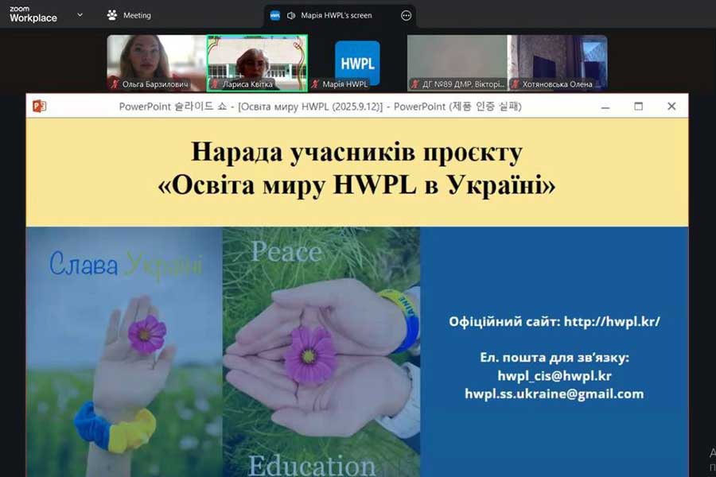Click the Peace caption on the photo
The image size is (716, 477).
[286, 251]
